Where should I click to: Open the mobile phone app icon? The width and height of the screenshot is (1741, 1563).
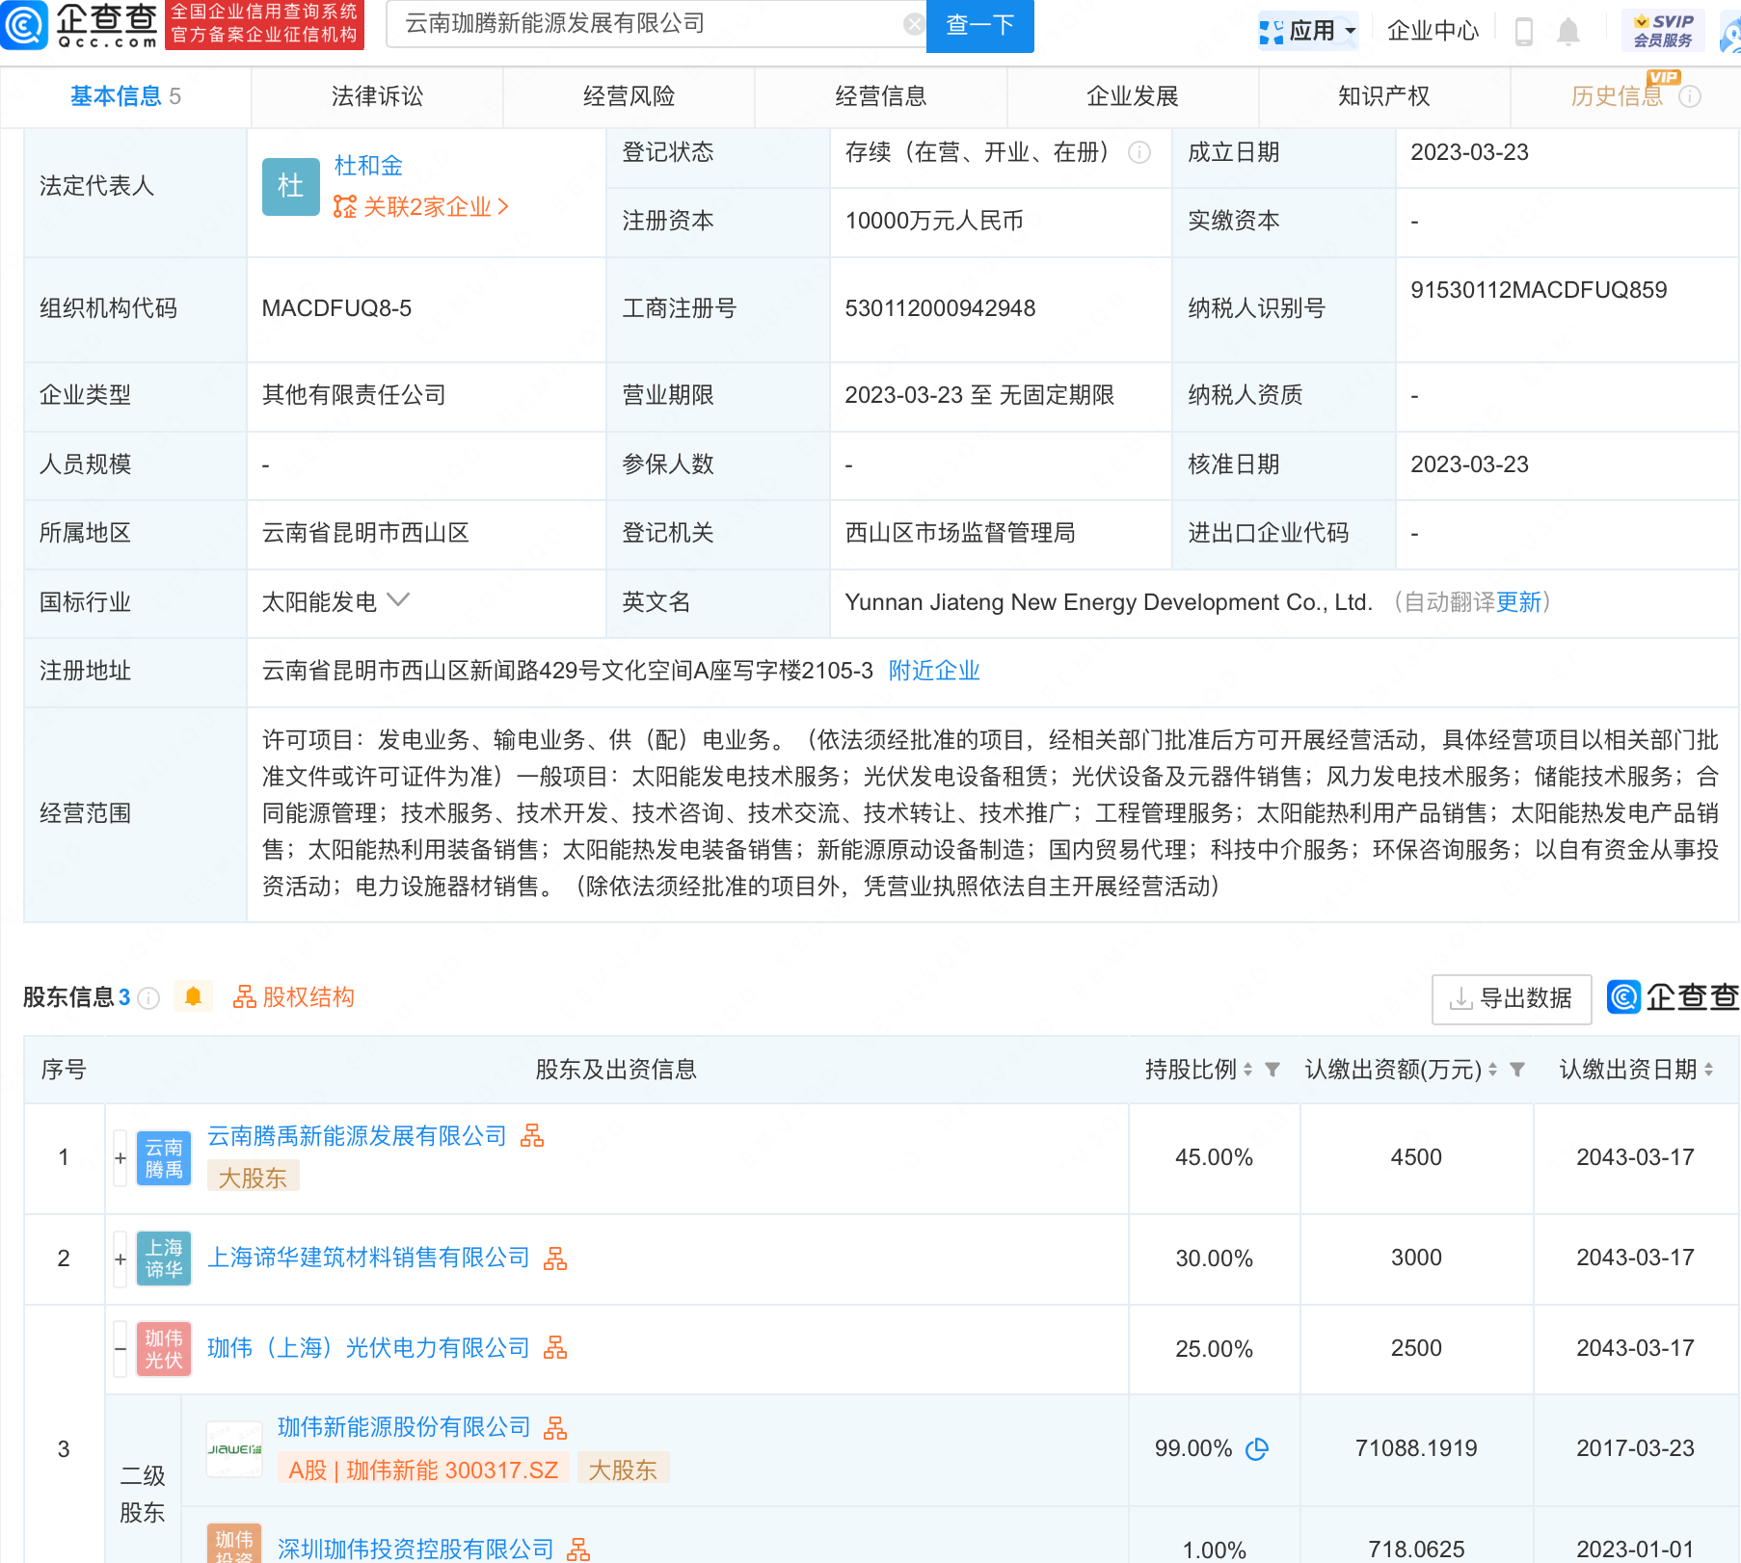point(1524,31)
